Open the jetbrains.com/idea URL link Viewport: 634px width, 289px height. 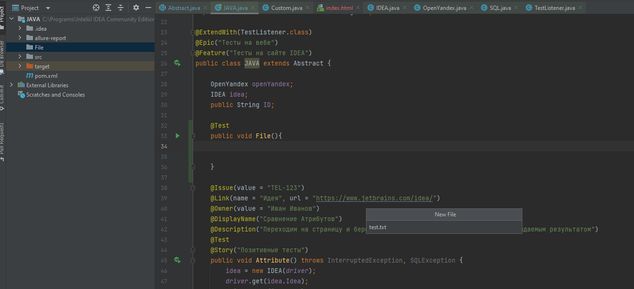point(375,198)
